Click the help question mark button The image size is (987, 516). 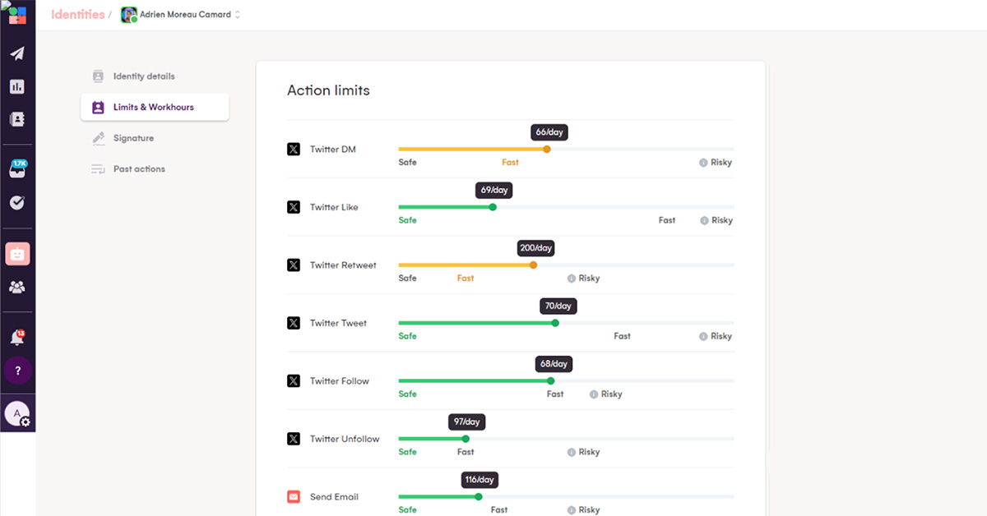[x=17, y=371]
